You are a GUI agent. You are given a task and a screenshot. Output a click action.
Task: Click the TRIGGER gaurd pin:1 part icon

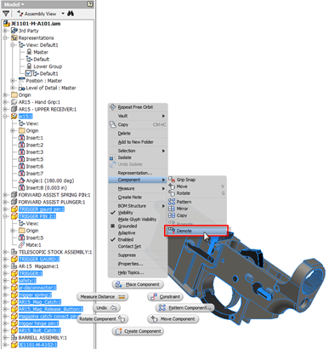14,209
